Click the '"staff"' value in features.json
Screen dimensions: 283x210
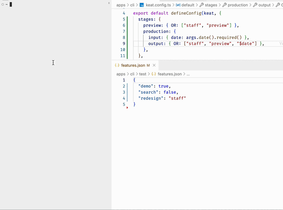(177, 98)
